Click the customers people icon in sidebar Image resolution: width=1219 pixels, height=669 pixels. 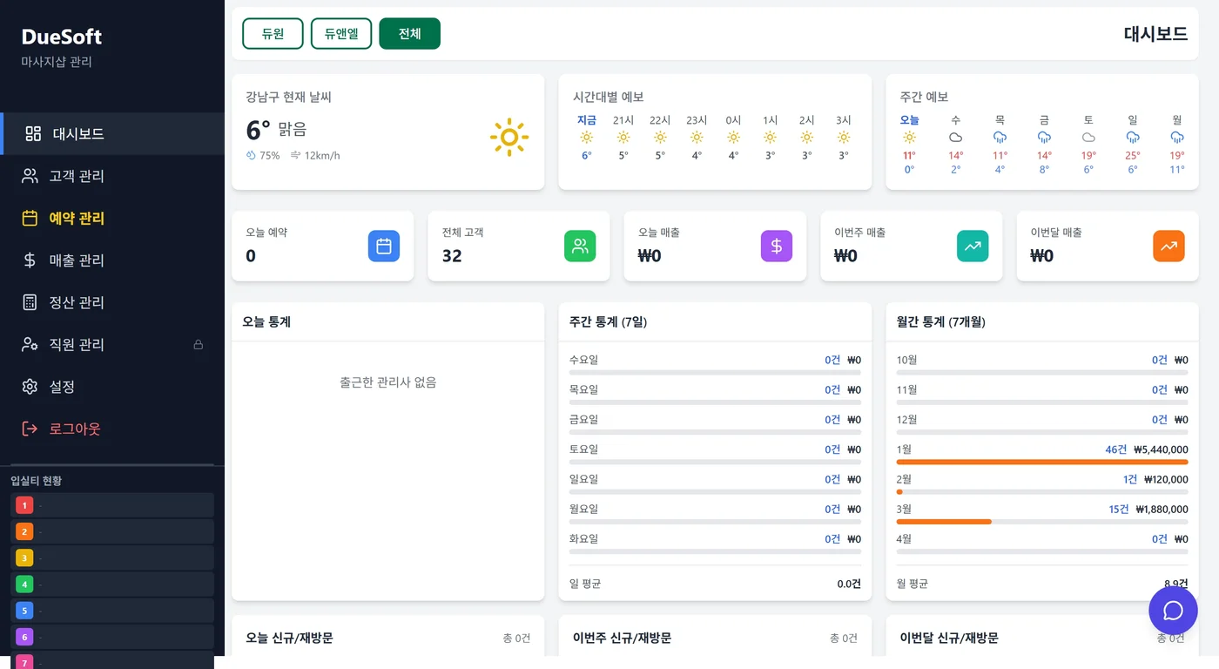(30, 176)
